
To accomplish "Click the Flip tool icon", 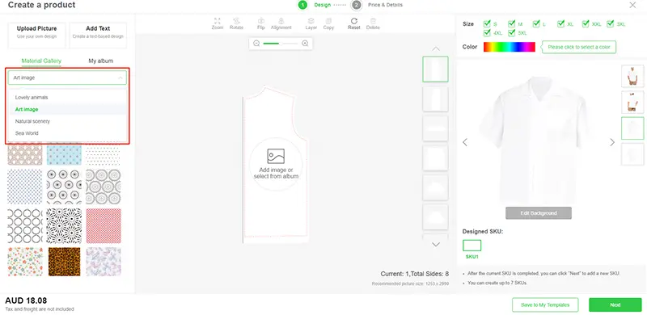I will 260,23.
